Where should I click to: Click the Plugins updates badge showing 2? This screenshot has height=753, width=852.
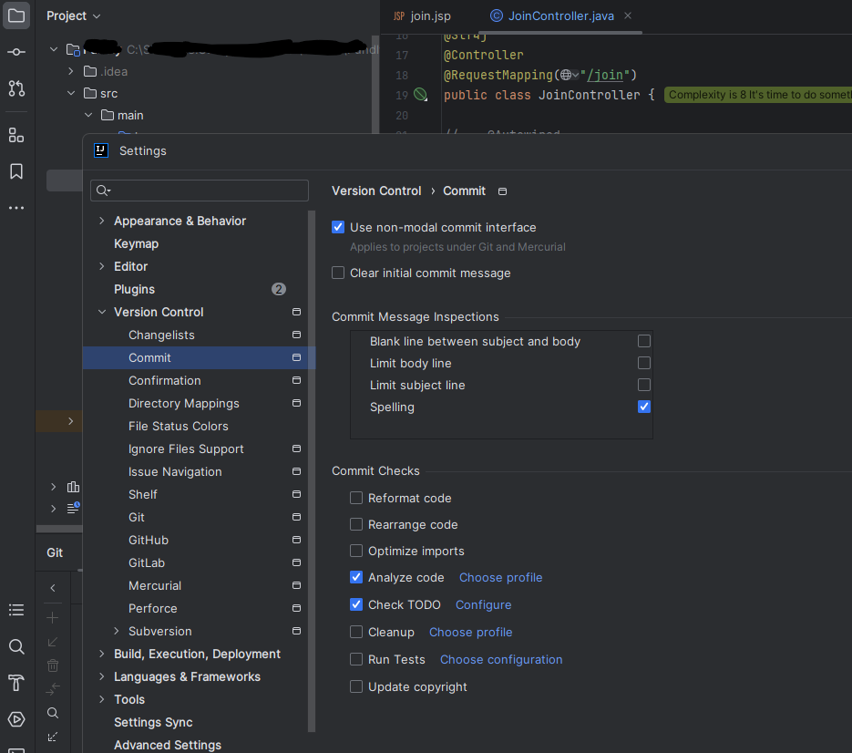279,289
